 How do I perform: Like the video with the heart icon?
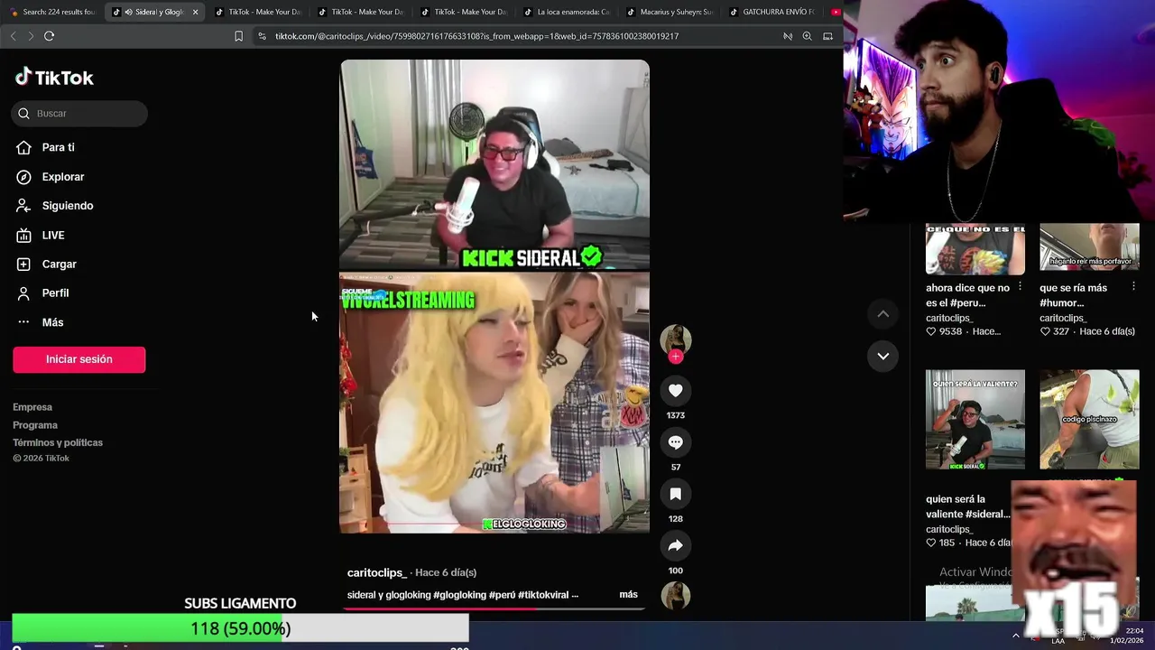point(675,390)
